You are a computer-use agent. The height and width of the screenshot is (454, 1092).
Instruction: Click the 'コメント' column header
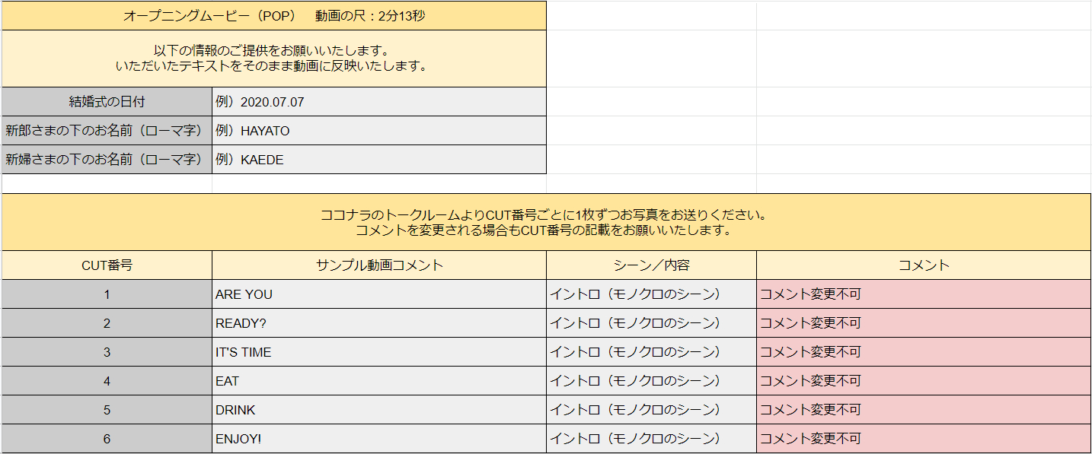[x=924, y=265]
